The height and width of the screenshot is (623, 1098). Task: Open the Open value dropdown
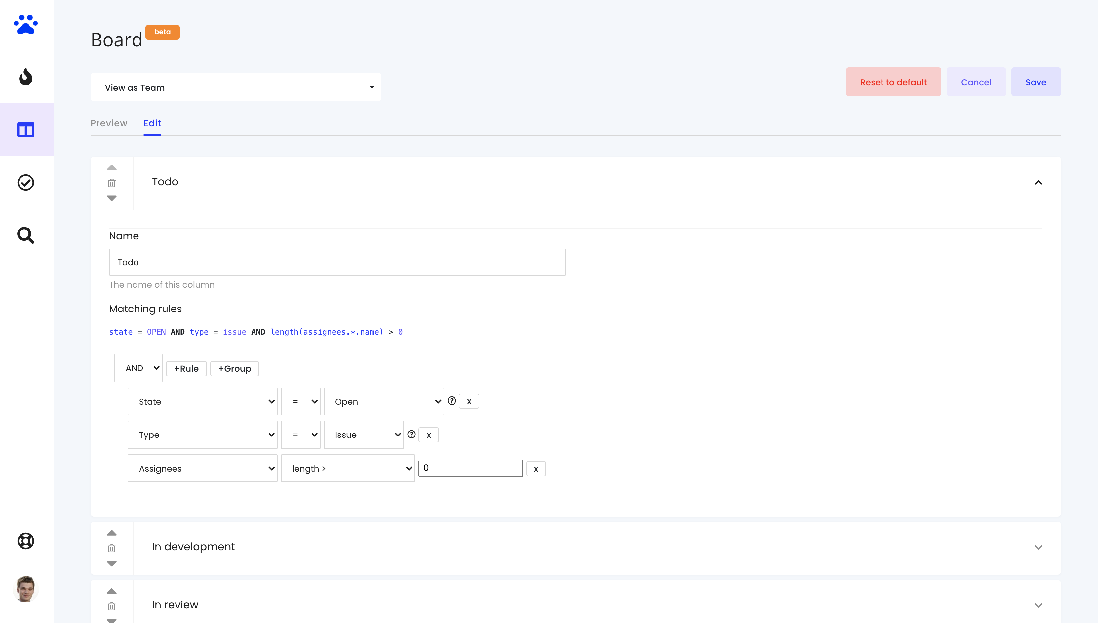(384, 401)
